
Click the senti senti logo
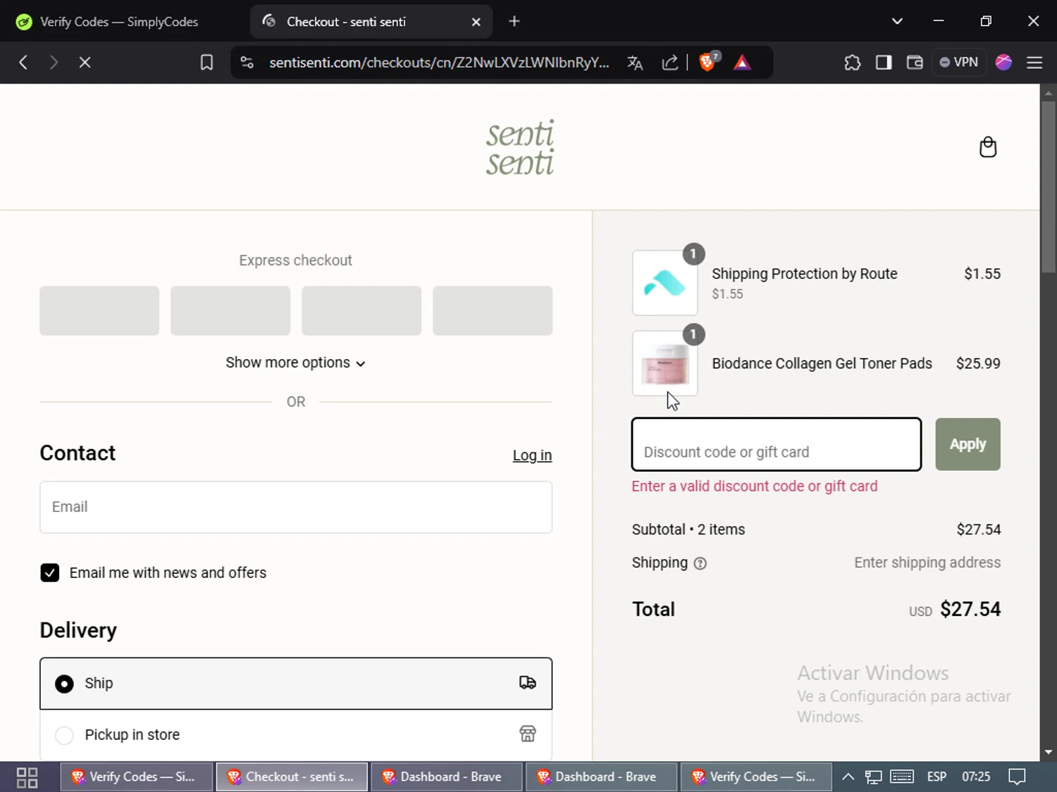(520, 147)
